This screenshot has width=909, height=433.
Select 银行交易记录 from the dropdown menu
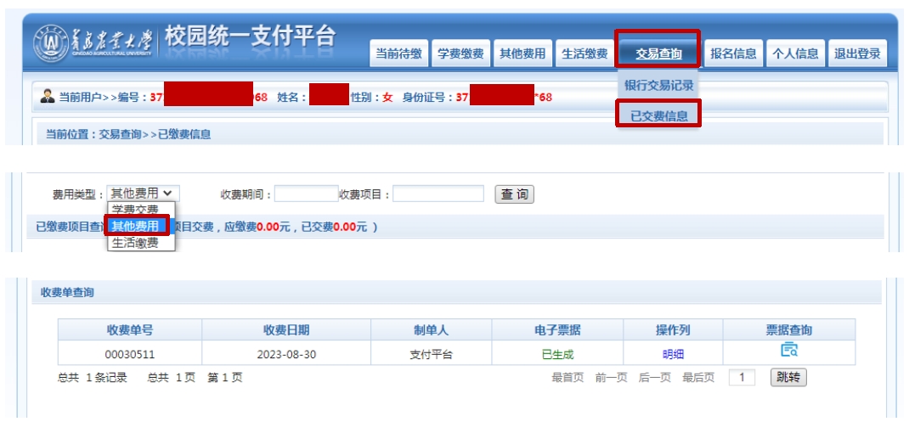click(x=658, y=85)
